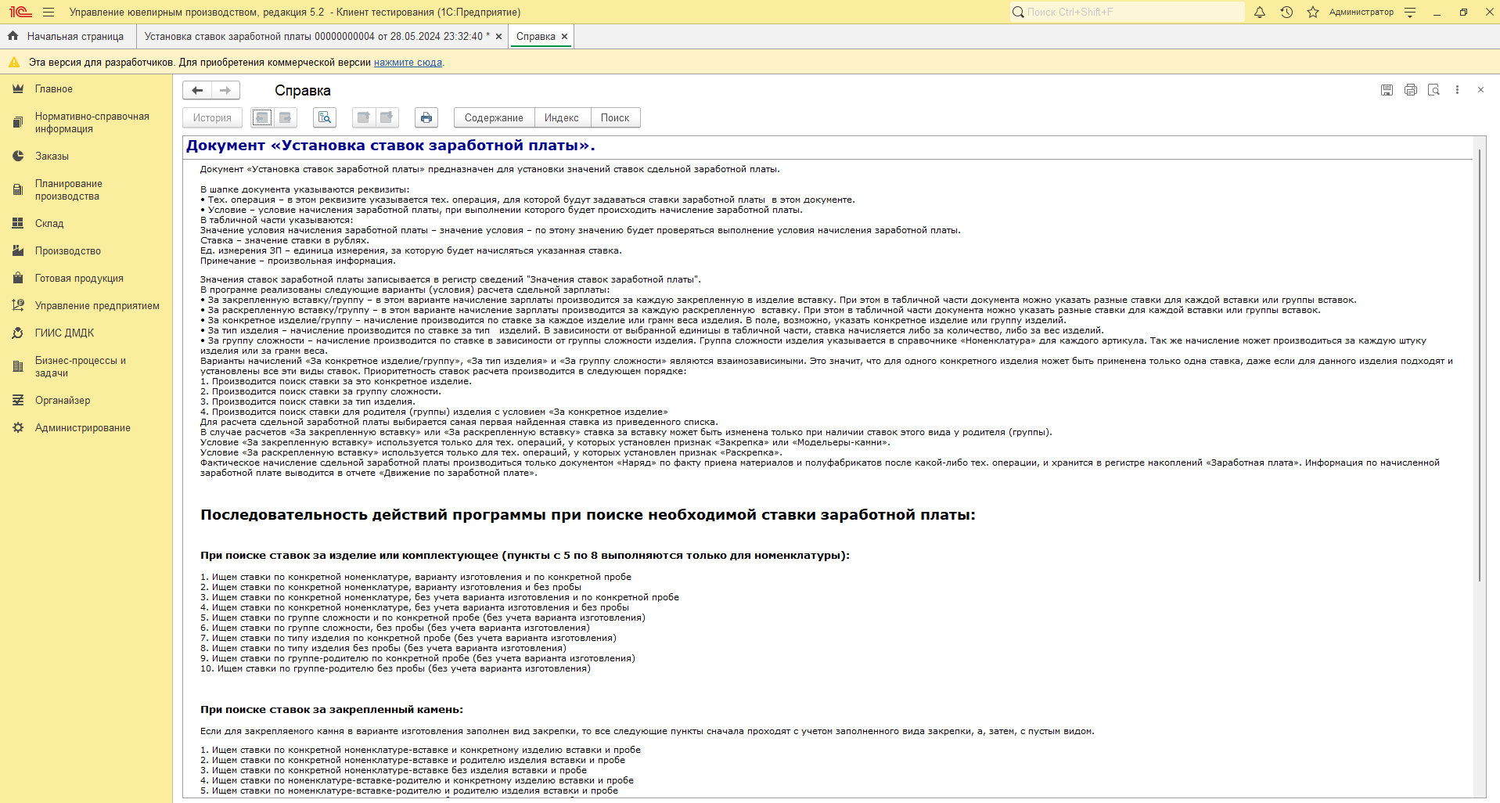1500x803 pixels.
Task: Close the Справка tab
Action: (x=564, y=37)
